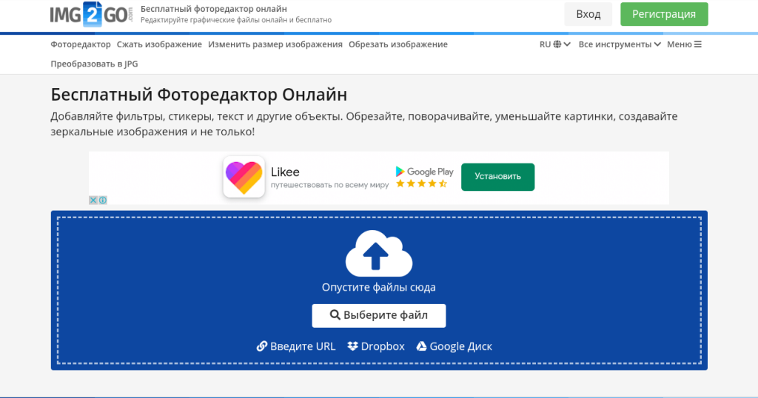Click the globe language icon

point(557,44)
